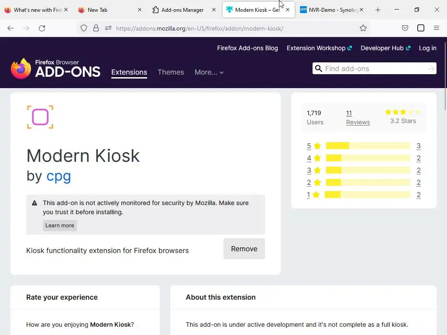Screen dimensions: 447x335
Task: Click the 4 star rating row label
Action: pos(309,158)
